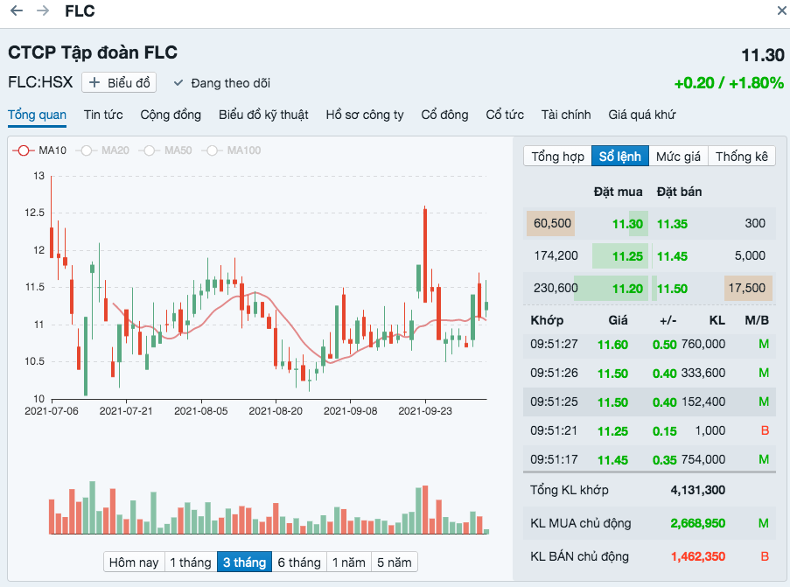Click the 2021-08-20 chart date label
This screenshot has height=587, width=790.
coord(276,411)
